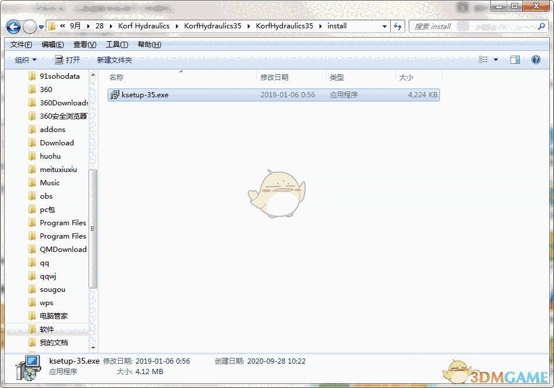The height and width of the screenshot is (388, 554).
Task: Click the Music folder icon
Action: pyautogui.click(x=32, y=182)
